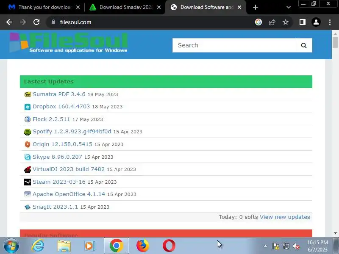Viewport: 339px width, 254px height.
Task: Click the FileSoul logo
Action: pyautogui.click(x=68, y=43)
